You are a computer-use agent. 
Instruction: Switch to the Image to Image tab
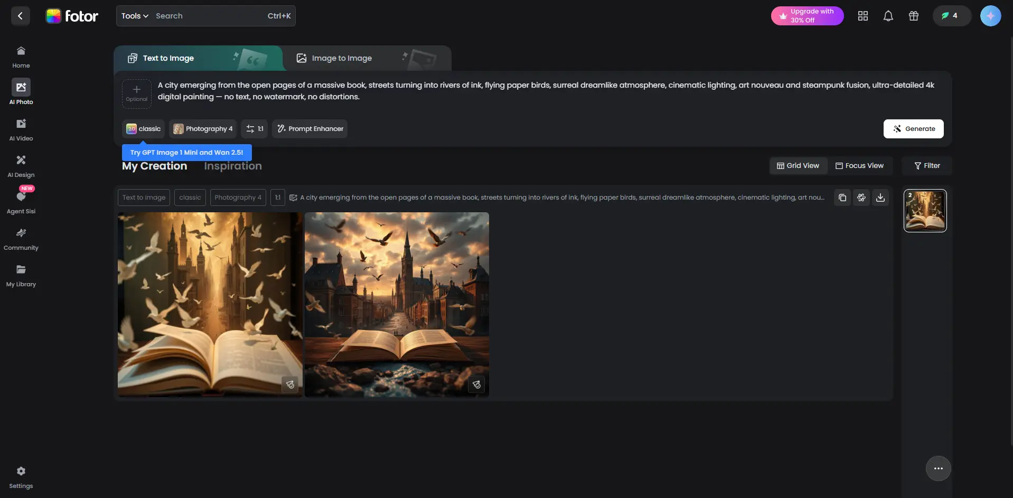coord(341,58)
